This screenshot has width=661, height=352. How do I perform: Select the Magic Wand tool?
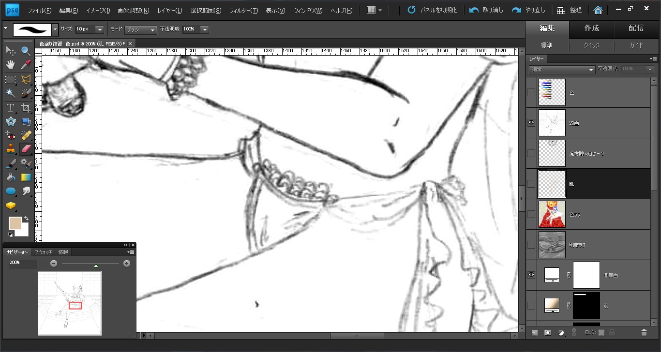point(10,93)
